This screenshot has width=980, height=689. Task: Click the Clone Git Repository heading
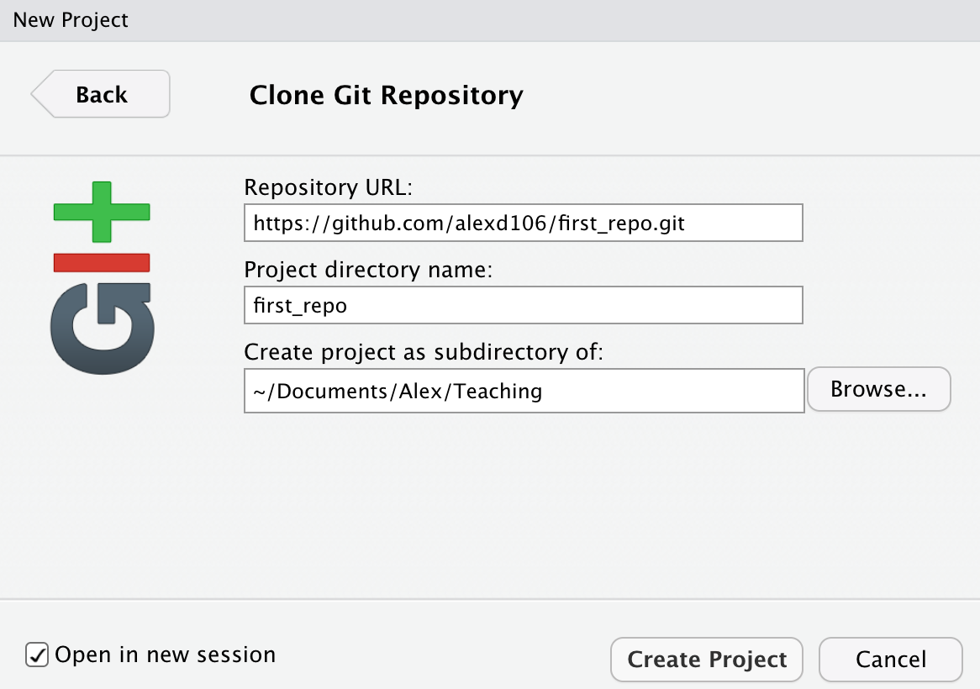click(x=386, y=95)
